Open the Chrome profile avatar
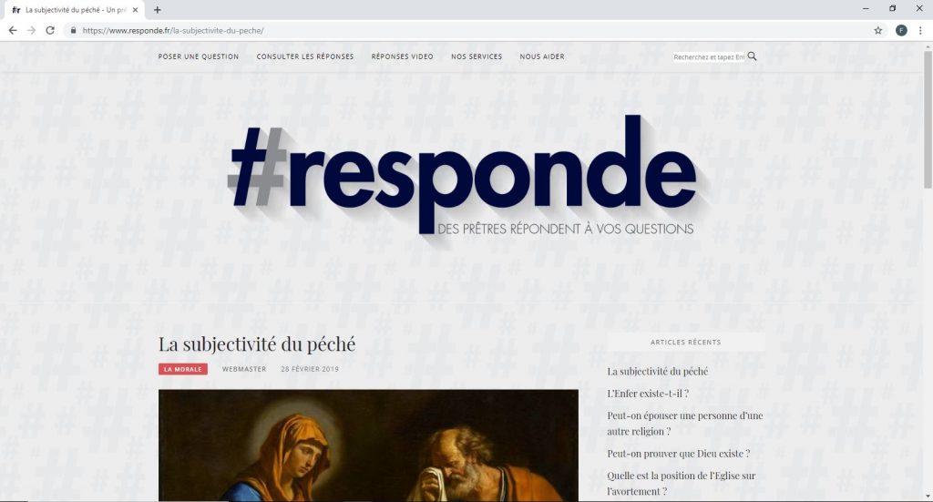The height and width of the screenshot is (502, 933). pyautogui.click(x=901, y=30)
